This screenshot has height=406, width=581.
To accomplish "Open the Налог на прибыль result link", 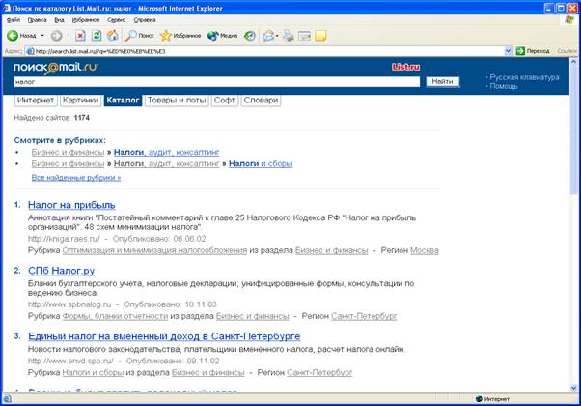I will 71,205.
